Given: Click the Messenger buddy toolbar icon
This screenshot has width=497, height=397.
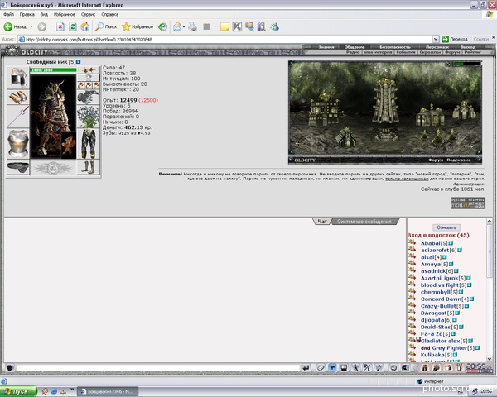Looking at the screenshot, I should [x=274, y=27].
